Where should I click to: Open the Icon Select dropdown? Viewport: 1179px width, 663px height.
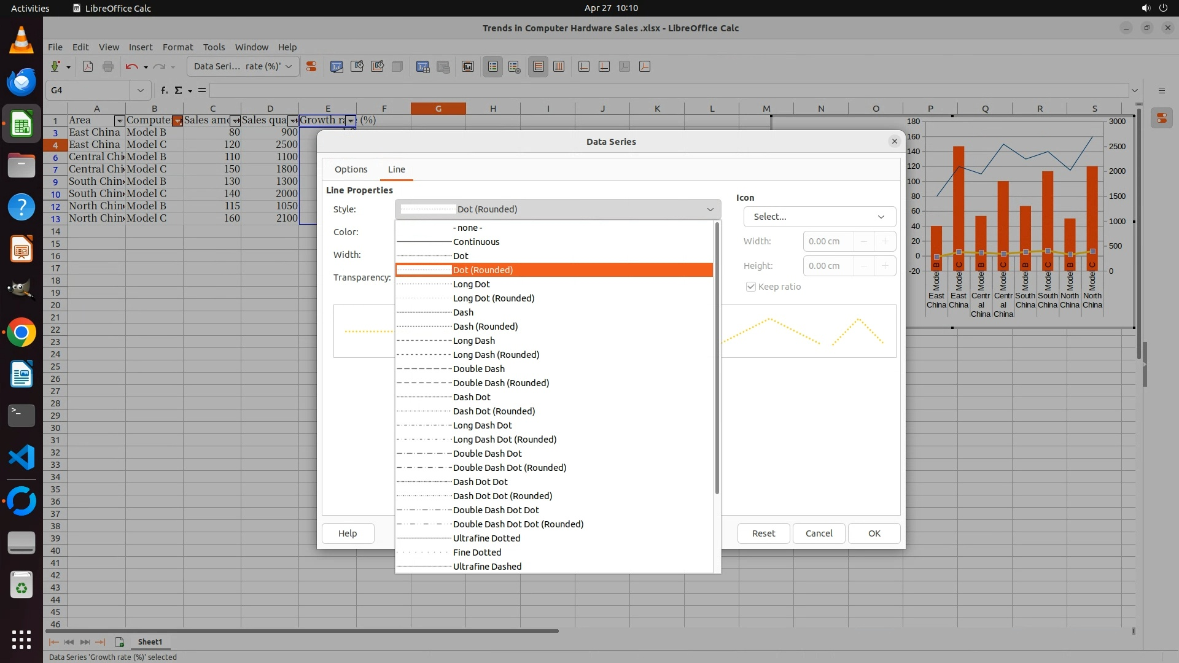click(819, 217)
